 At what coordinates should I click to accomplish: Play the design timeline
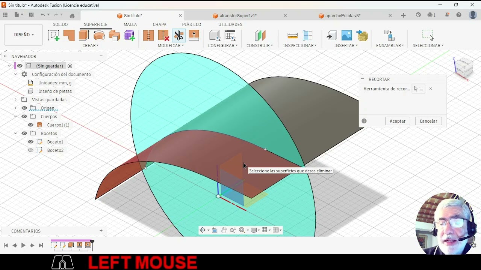click(x=23, y=245)
